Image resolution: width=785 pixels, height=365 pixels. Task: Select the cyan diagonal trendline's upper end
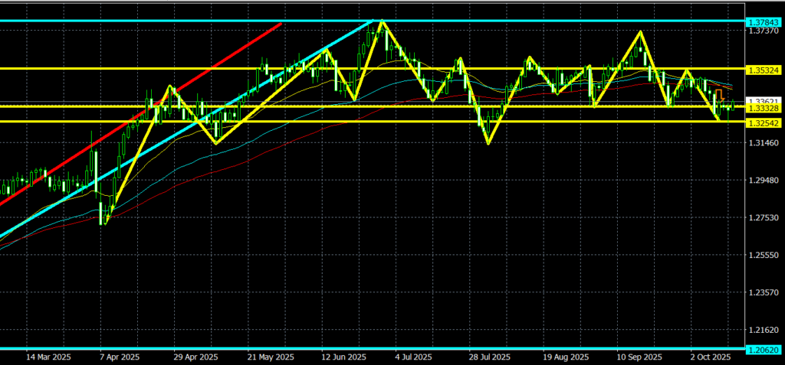[x=370, y=22]
